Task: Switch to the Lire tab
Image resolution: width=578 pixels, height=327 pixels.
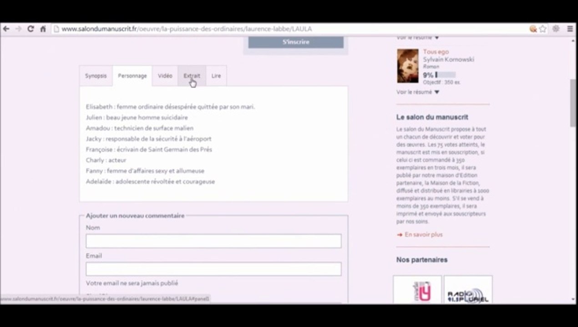Action: click(x=216, y=76)
